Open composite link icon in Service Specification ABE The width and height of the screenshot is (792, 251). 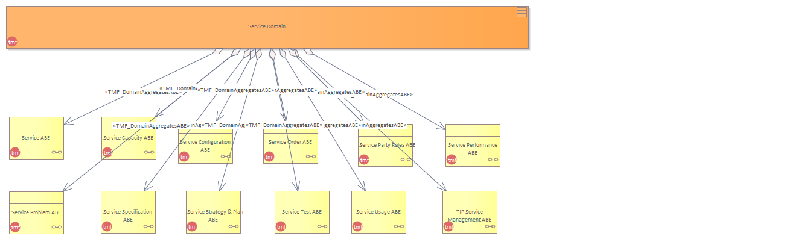pos(148,227)
